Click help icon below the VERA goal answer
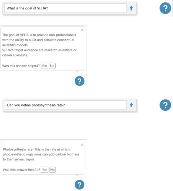This screenshot has width=173, height=191. click(79, 81)
